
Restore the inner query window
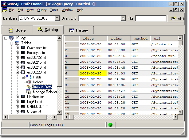click(176, 10)
